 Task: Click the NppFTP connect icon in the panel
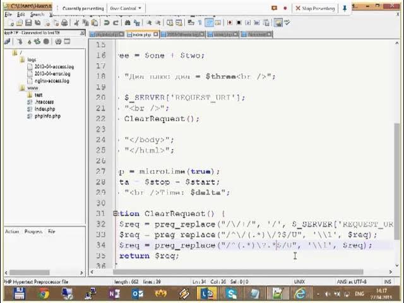tap(7, 42)
